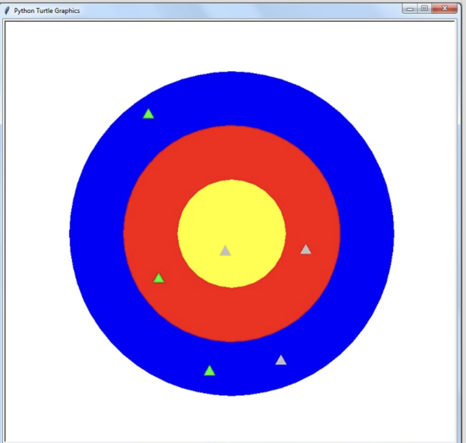
Task: Select green triangle at bottom of blue ring
Action: tap(209, 371)
